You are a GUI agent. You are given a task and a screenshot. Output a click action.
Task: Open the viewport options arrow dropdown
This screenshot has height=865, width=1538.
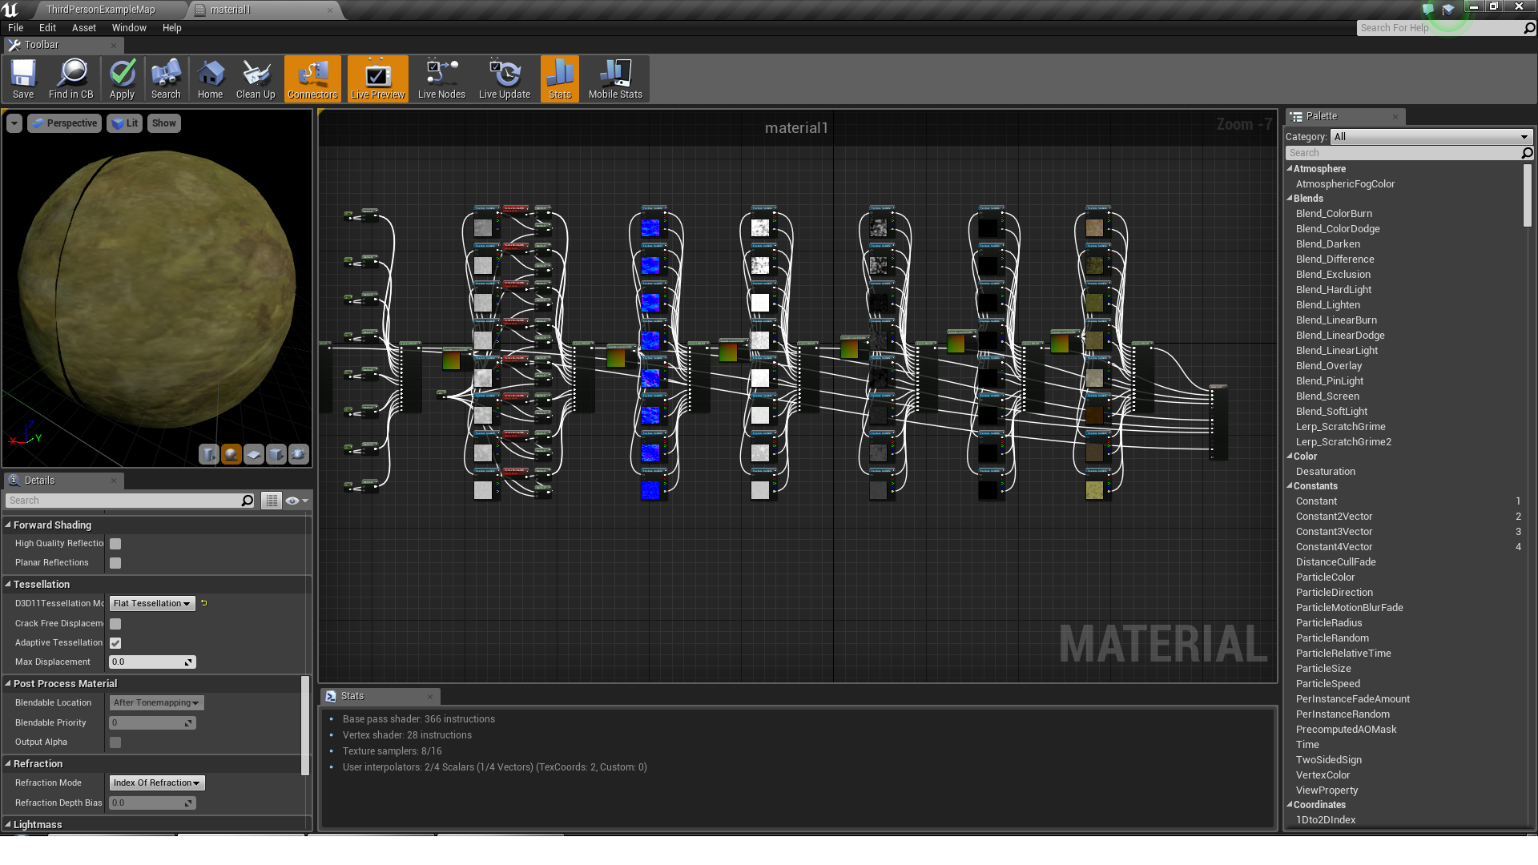point(14,123)
